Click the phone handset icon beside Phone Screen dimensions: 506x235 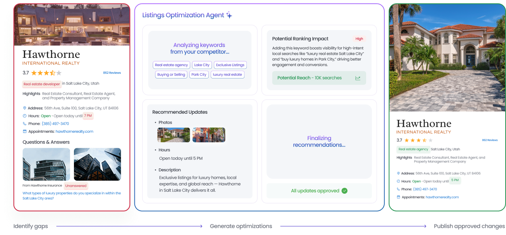click(23, 124)
